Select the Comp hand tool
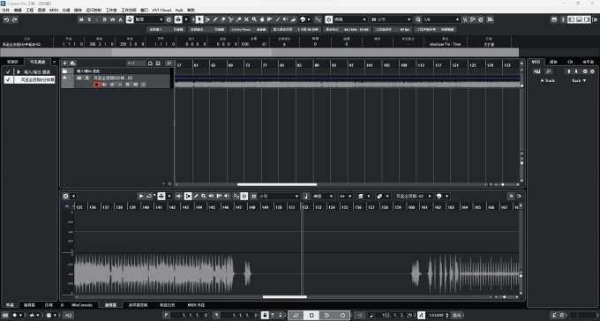Image resolution: width=600 pixels, height=321 pixels. [262, 19]
